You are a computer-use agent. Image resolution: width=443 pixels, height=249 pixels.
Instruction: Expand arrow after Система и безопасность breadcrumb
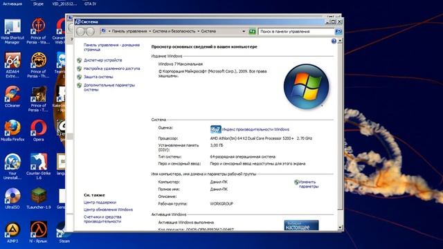[x=199, y=31]
